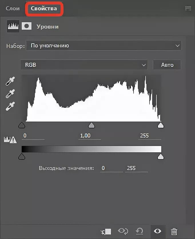Screen dimensions: 195x239
Task: Click the shadow input field showing 0
Action: pyautogui.click(x=33, y=136)
